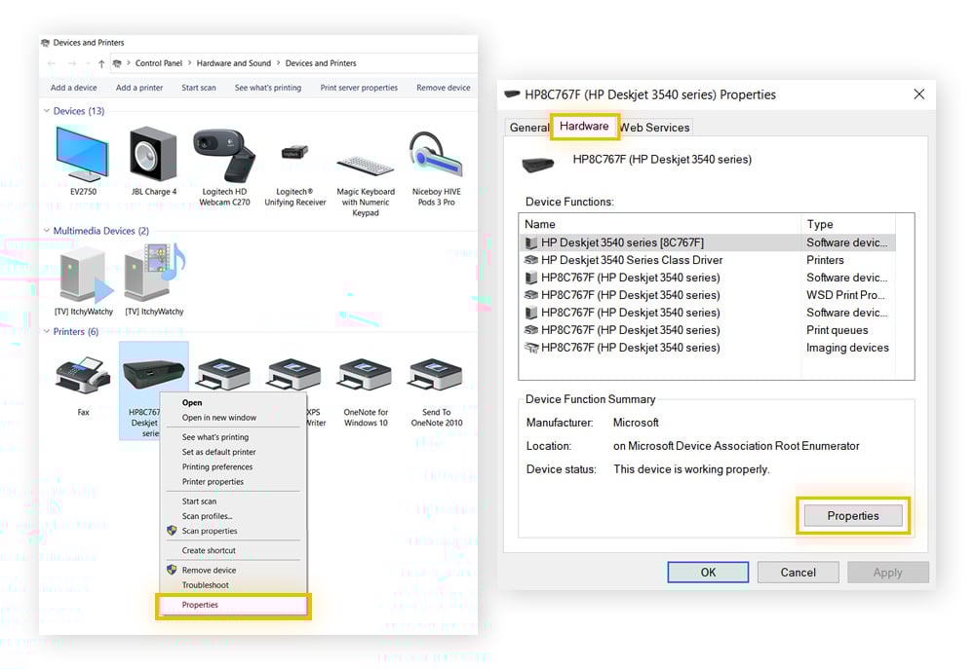Image resolution: width=975 pixels, height=669 pixels.
Task: Choose Troubleshoot in the context menu
Action: point(206,585)
